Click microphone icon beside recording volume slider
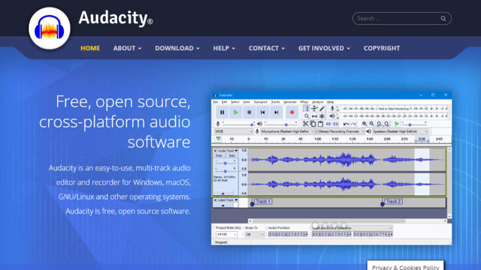This screenshot has height=270, width=481. (218, 124)
